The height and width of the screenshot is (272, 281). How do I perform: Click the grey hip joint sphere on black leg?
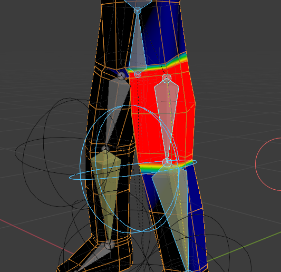pyautogui.click(x=122, y=76)
